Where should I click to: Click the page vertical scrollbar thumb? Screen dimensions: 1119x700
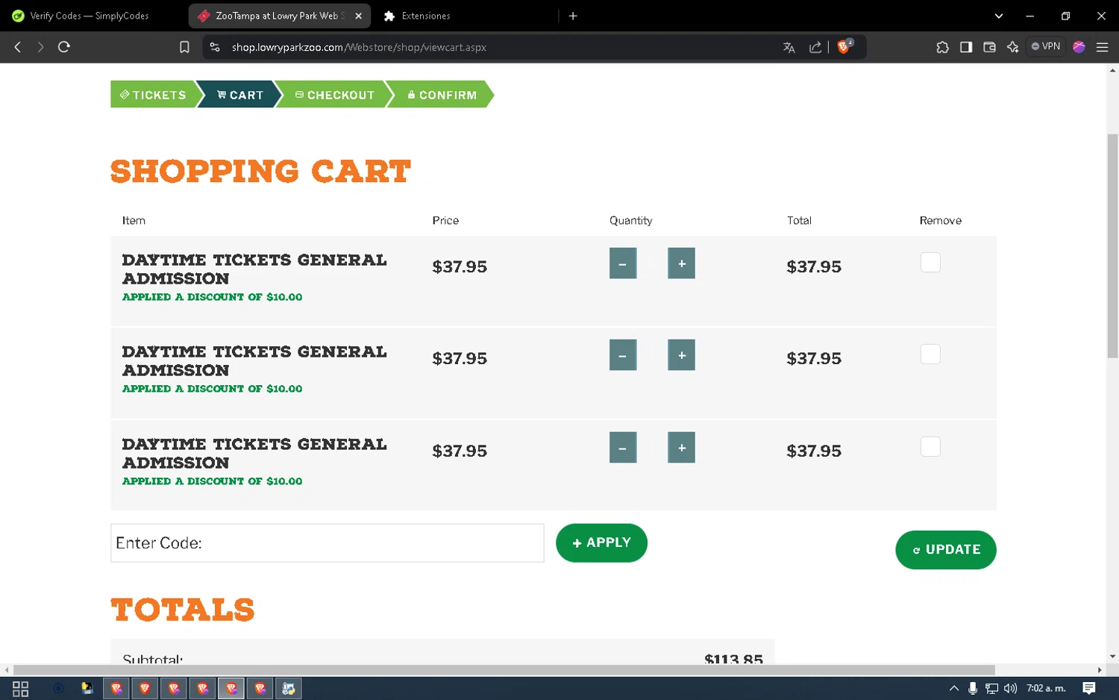point(1112,246)
